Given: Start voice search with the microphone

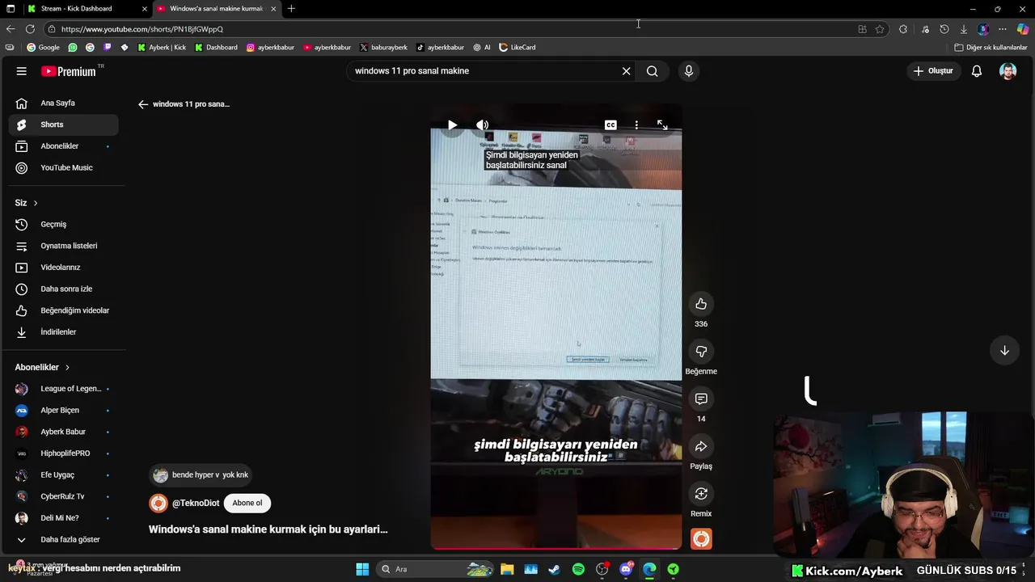Looking at the screenshot, I should tap(689, 71).
